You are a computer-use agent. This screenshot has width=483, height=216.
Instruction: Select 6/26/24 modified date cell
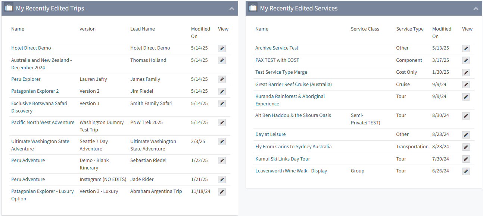pyautogui.click(x=440, y=171)
